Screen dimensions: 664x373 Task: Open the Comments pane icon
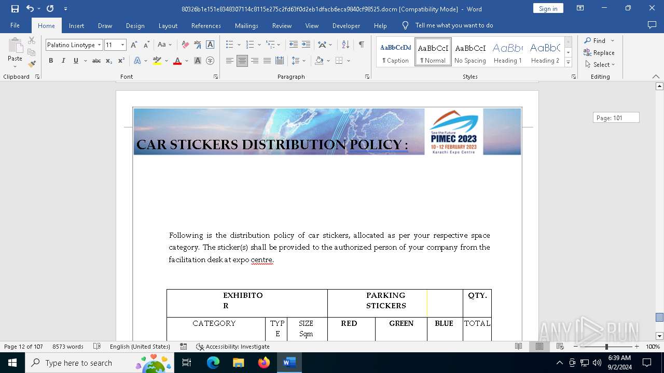click(652, 25)
